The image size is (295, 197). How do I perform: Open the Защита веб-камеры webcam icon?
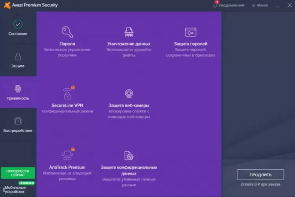[x=129, y=94]
